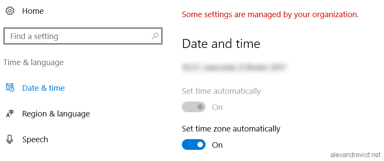The width and height of the screenshot is (384, 161).
Task: Go to Speech settings
Action: [35, 140]
